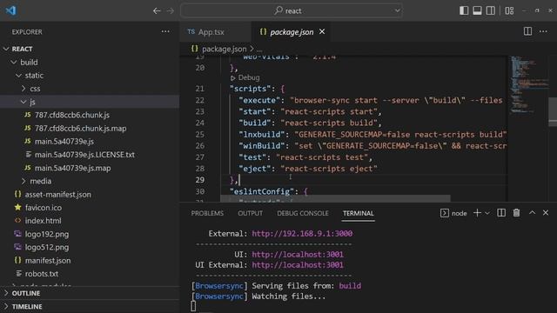
Task: Go back with the left arrow
Action: [157, 11]
